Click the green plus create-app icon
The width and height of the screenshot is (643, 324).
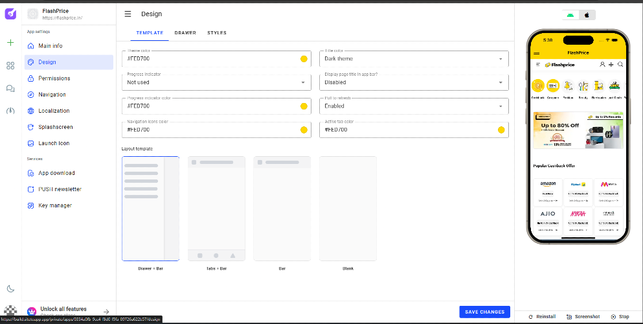point(10,43)
